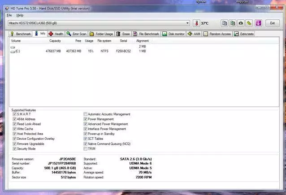The image size is (286, 195).
Task: Toggle the Read Look-Ahead checkbox
Action: [14, 124]
